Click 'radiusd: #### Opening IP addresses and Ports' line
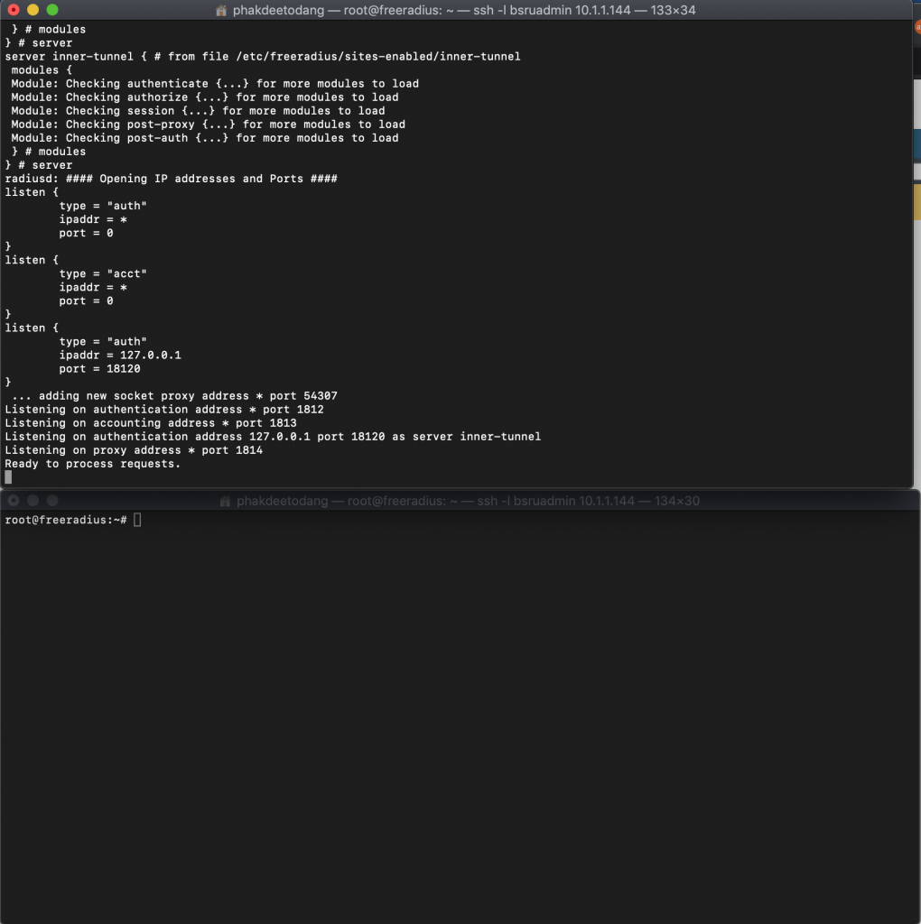921x924 pixels. pyautogui.click(x=171, y=179)
